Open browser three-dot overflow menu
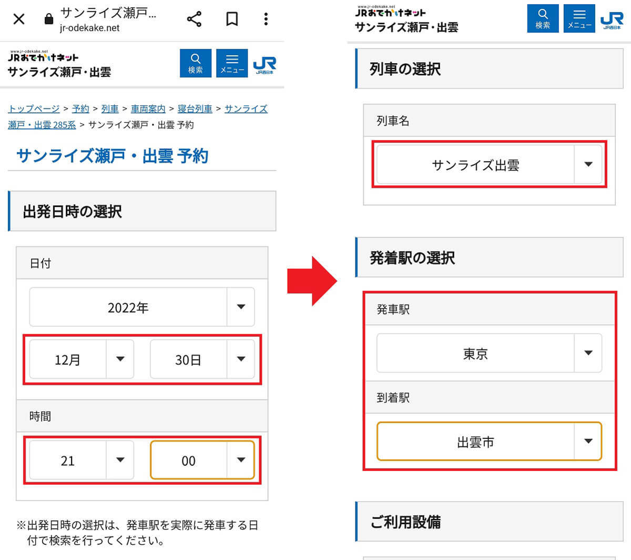Image resolution: width=631 pixels, height=560 pixels. click(x=266, y=19)
